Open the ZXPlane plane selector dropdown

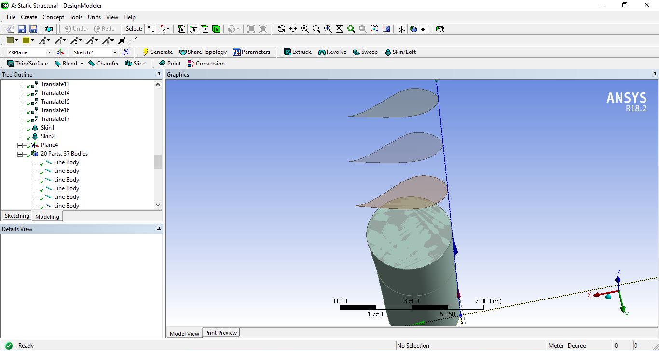[x=50, y=52]
